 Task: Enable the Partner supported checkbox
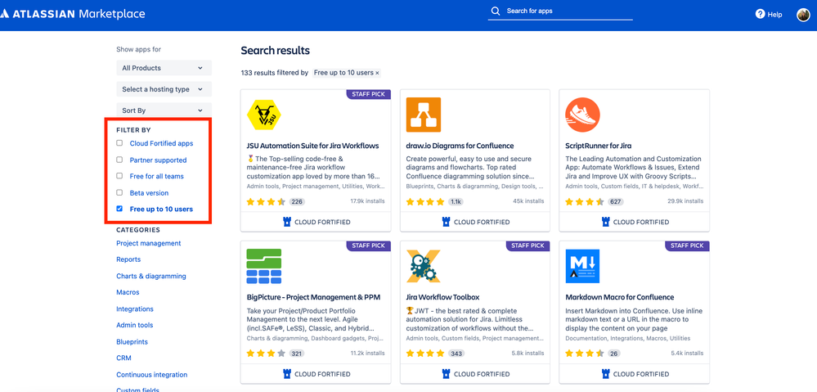[119, 160]
